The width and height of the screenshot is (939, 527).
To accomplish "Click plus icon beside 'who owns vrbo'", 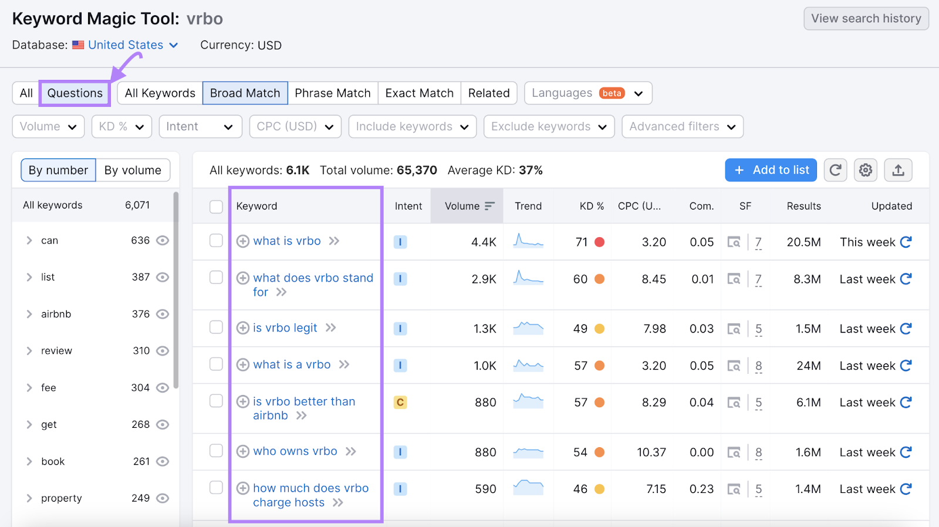I will 243,451.
